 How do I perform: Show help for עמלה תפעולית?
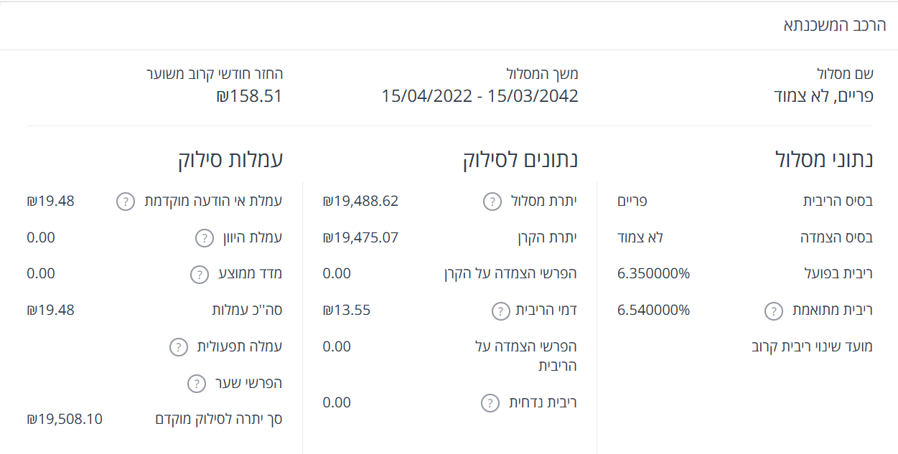point(178,347)
